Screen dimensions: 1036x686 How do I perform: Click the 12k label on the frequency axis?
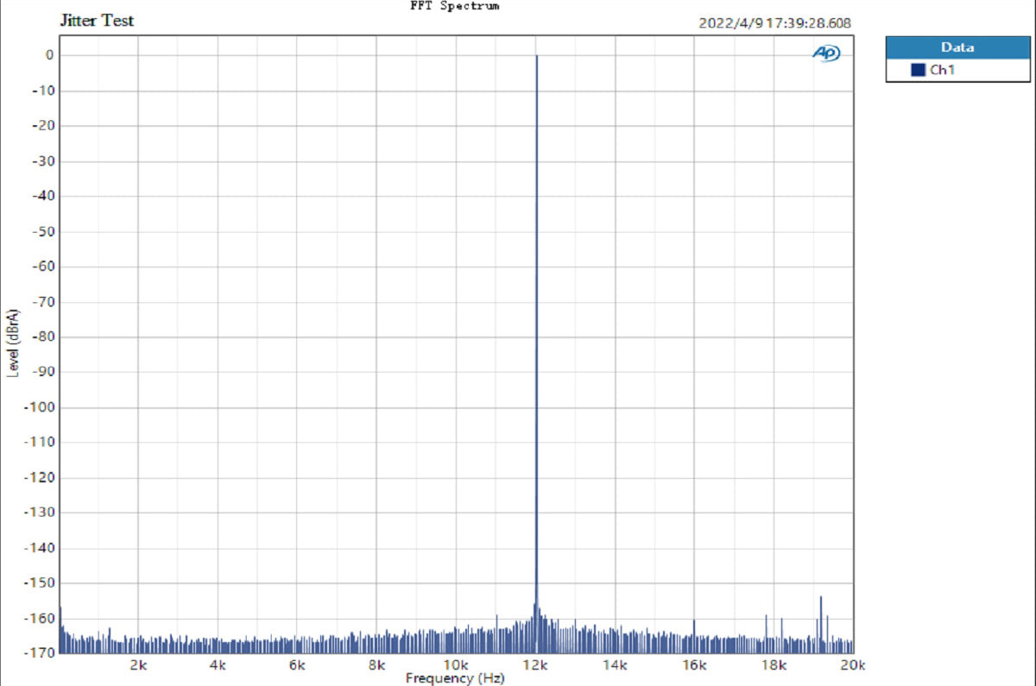point(535,664)
